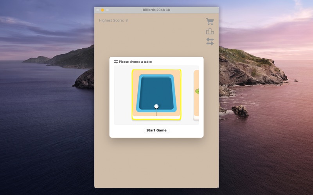Click the Billiards 2048 3D window title
Viewport: 313px width, 195px height.
coord(156,10)
